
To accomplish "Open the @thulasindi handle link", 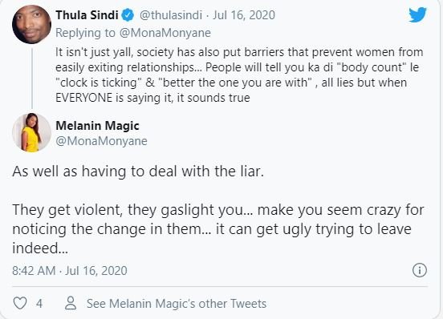I will coord(171,15).
